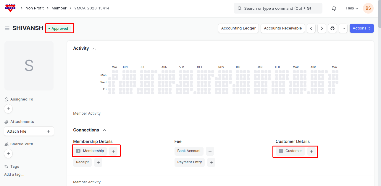Open Accounts Receivable report
This screenshot has height=186, width=381.
[283, 28]
